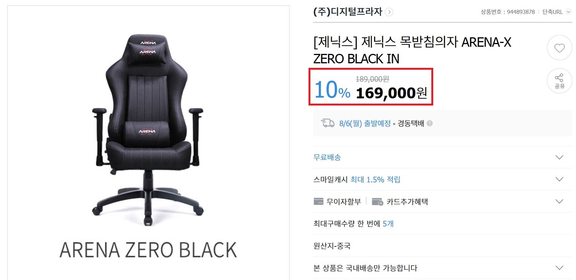Click the 무이자할부 card icon
Viewport: 576px width, 280px height.
(x=318, y=202)
